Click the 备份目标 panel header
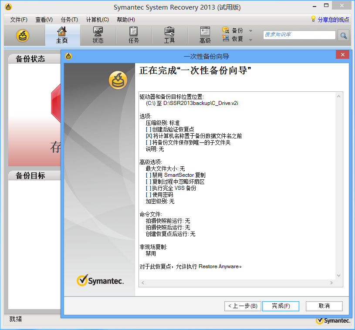The height and width of the screenshot is (330, 355). coord(34,175)
